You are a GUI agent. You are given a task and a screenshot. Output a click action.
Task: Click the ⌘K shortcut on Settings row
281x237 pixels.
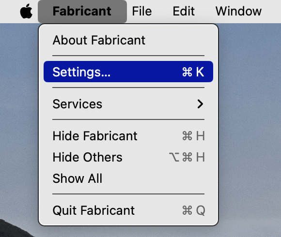[193, 72]
